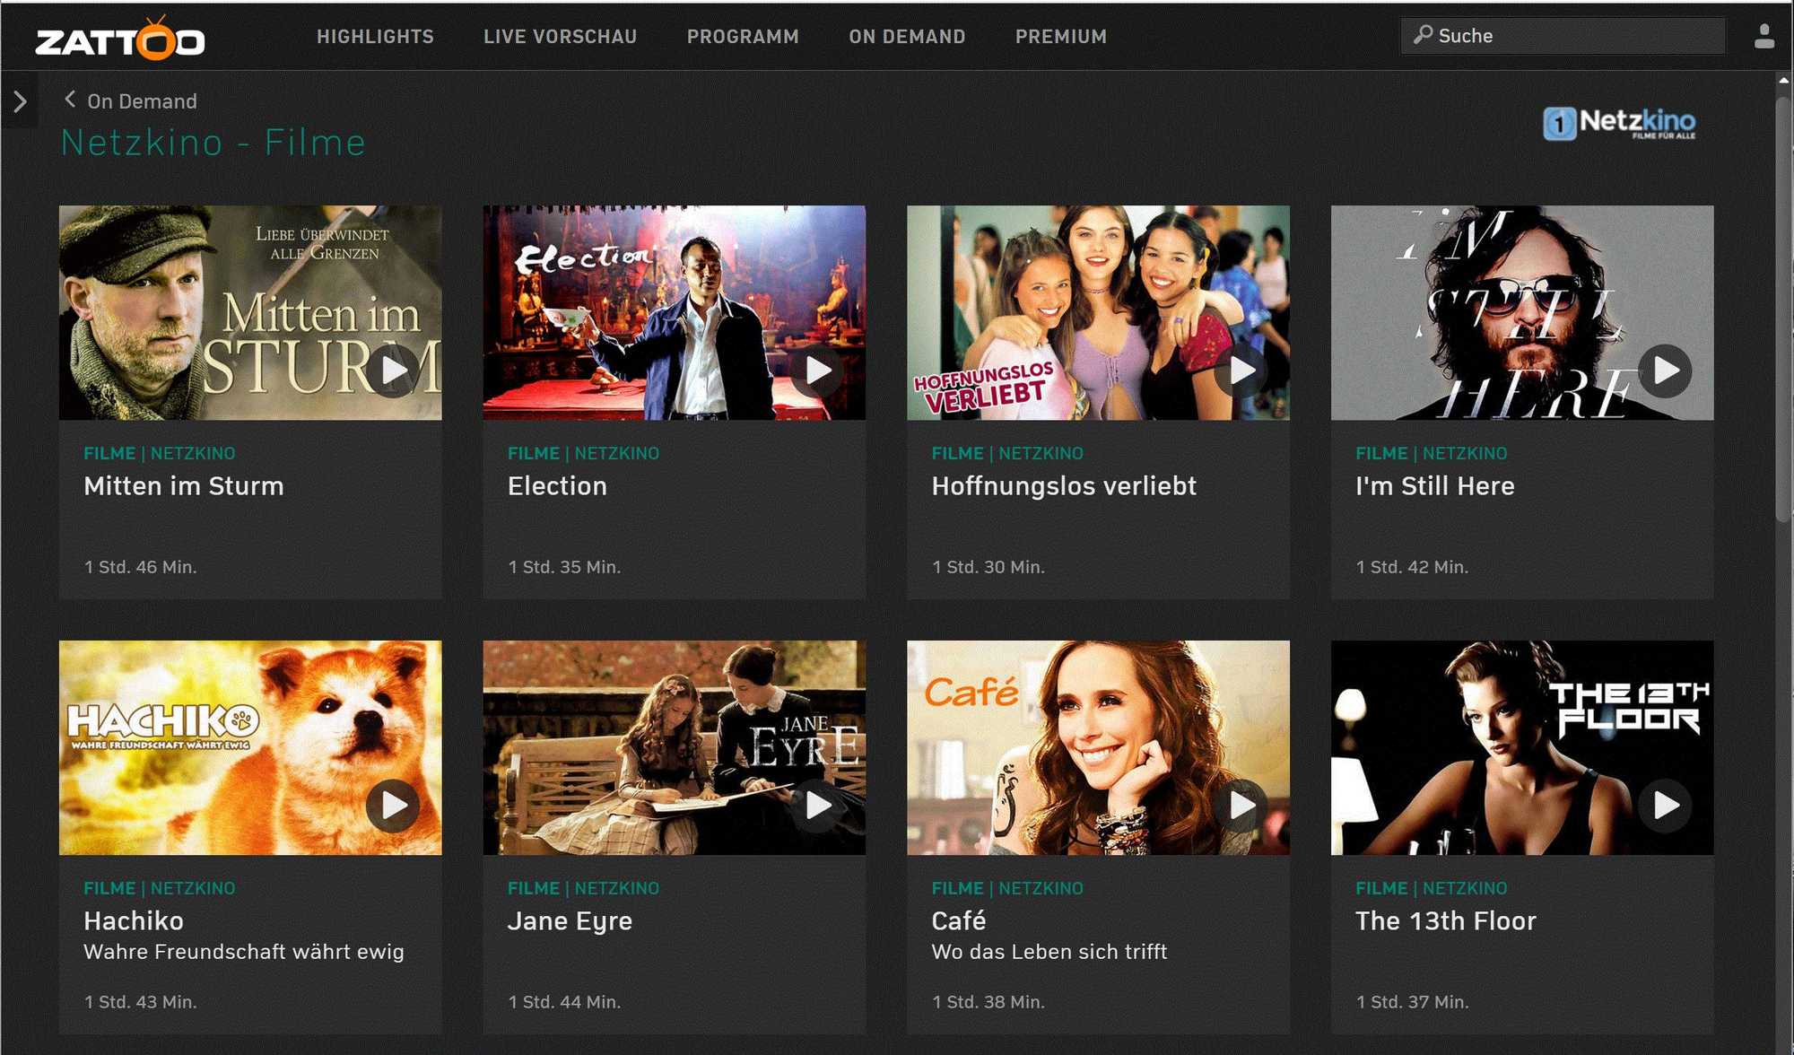Click the search magnifier icon

[1423, 35]
